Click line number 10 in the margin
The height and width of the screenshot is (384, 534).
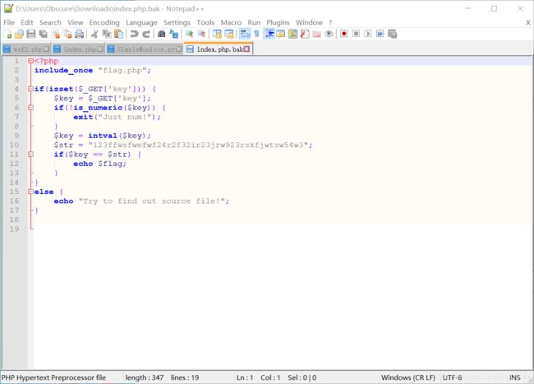pos(14,146)
